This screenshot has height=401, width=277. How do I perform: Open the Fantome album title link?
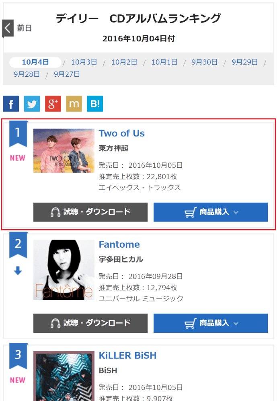pos(119,244)
